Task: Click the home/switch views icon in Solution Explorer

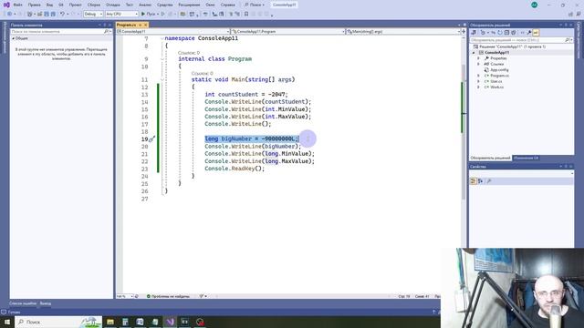Action: (x=474, y=33)
